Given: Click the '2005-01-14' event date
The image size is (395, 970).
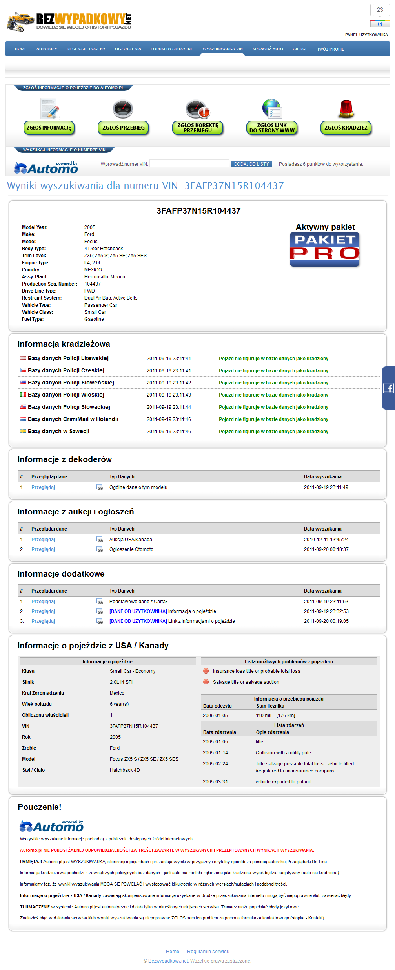Looking at the screenshot, I should click(215, 752).
